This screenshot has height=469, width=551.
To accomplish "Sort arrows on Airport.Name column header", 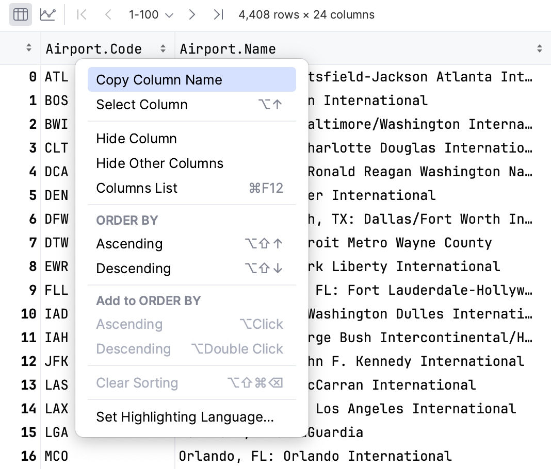I will coord(540,48).
